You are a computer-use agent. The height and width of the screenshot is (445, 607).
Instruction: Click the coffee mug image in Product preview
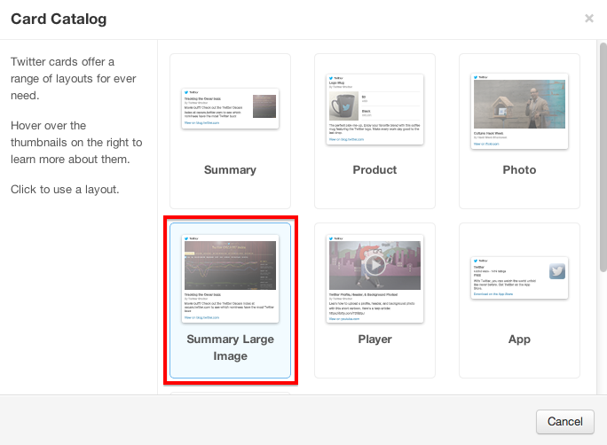tap(343, 105)
